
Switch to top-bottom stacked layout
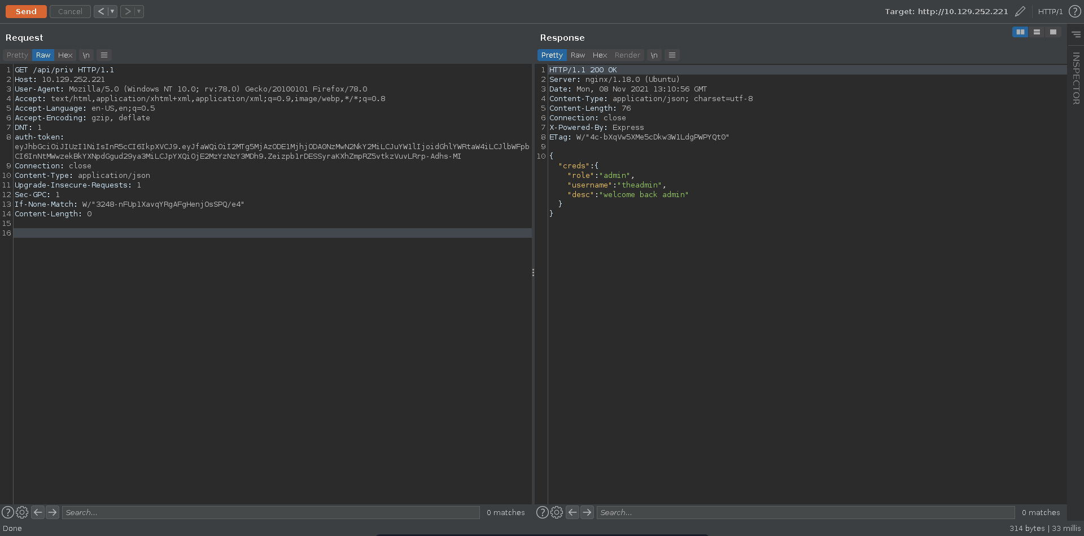(x=1037, y=32)
